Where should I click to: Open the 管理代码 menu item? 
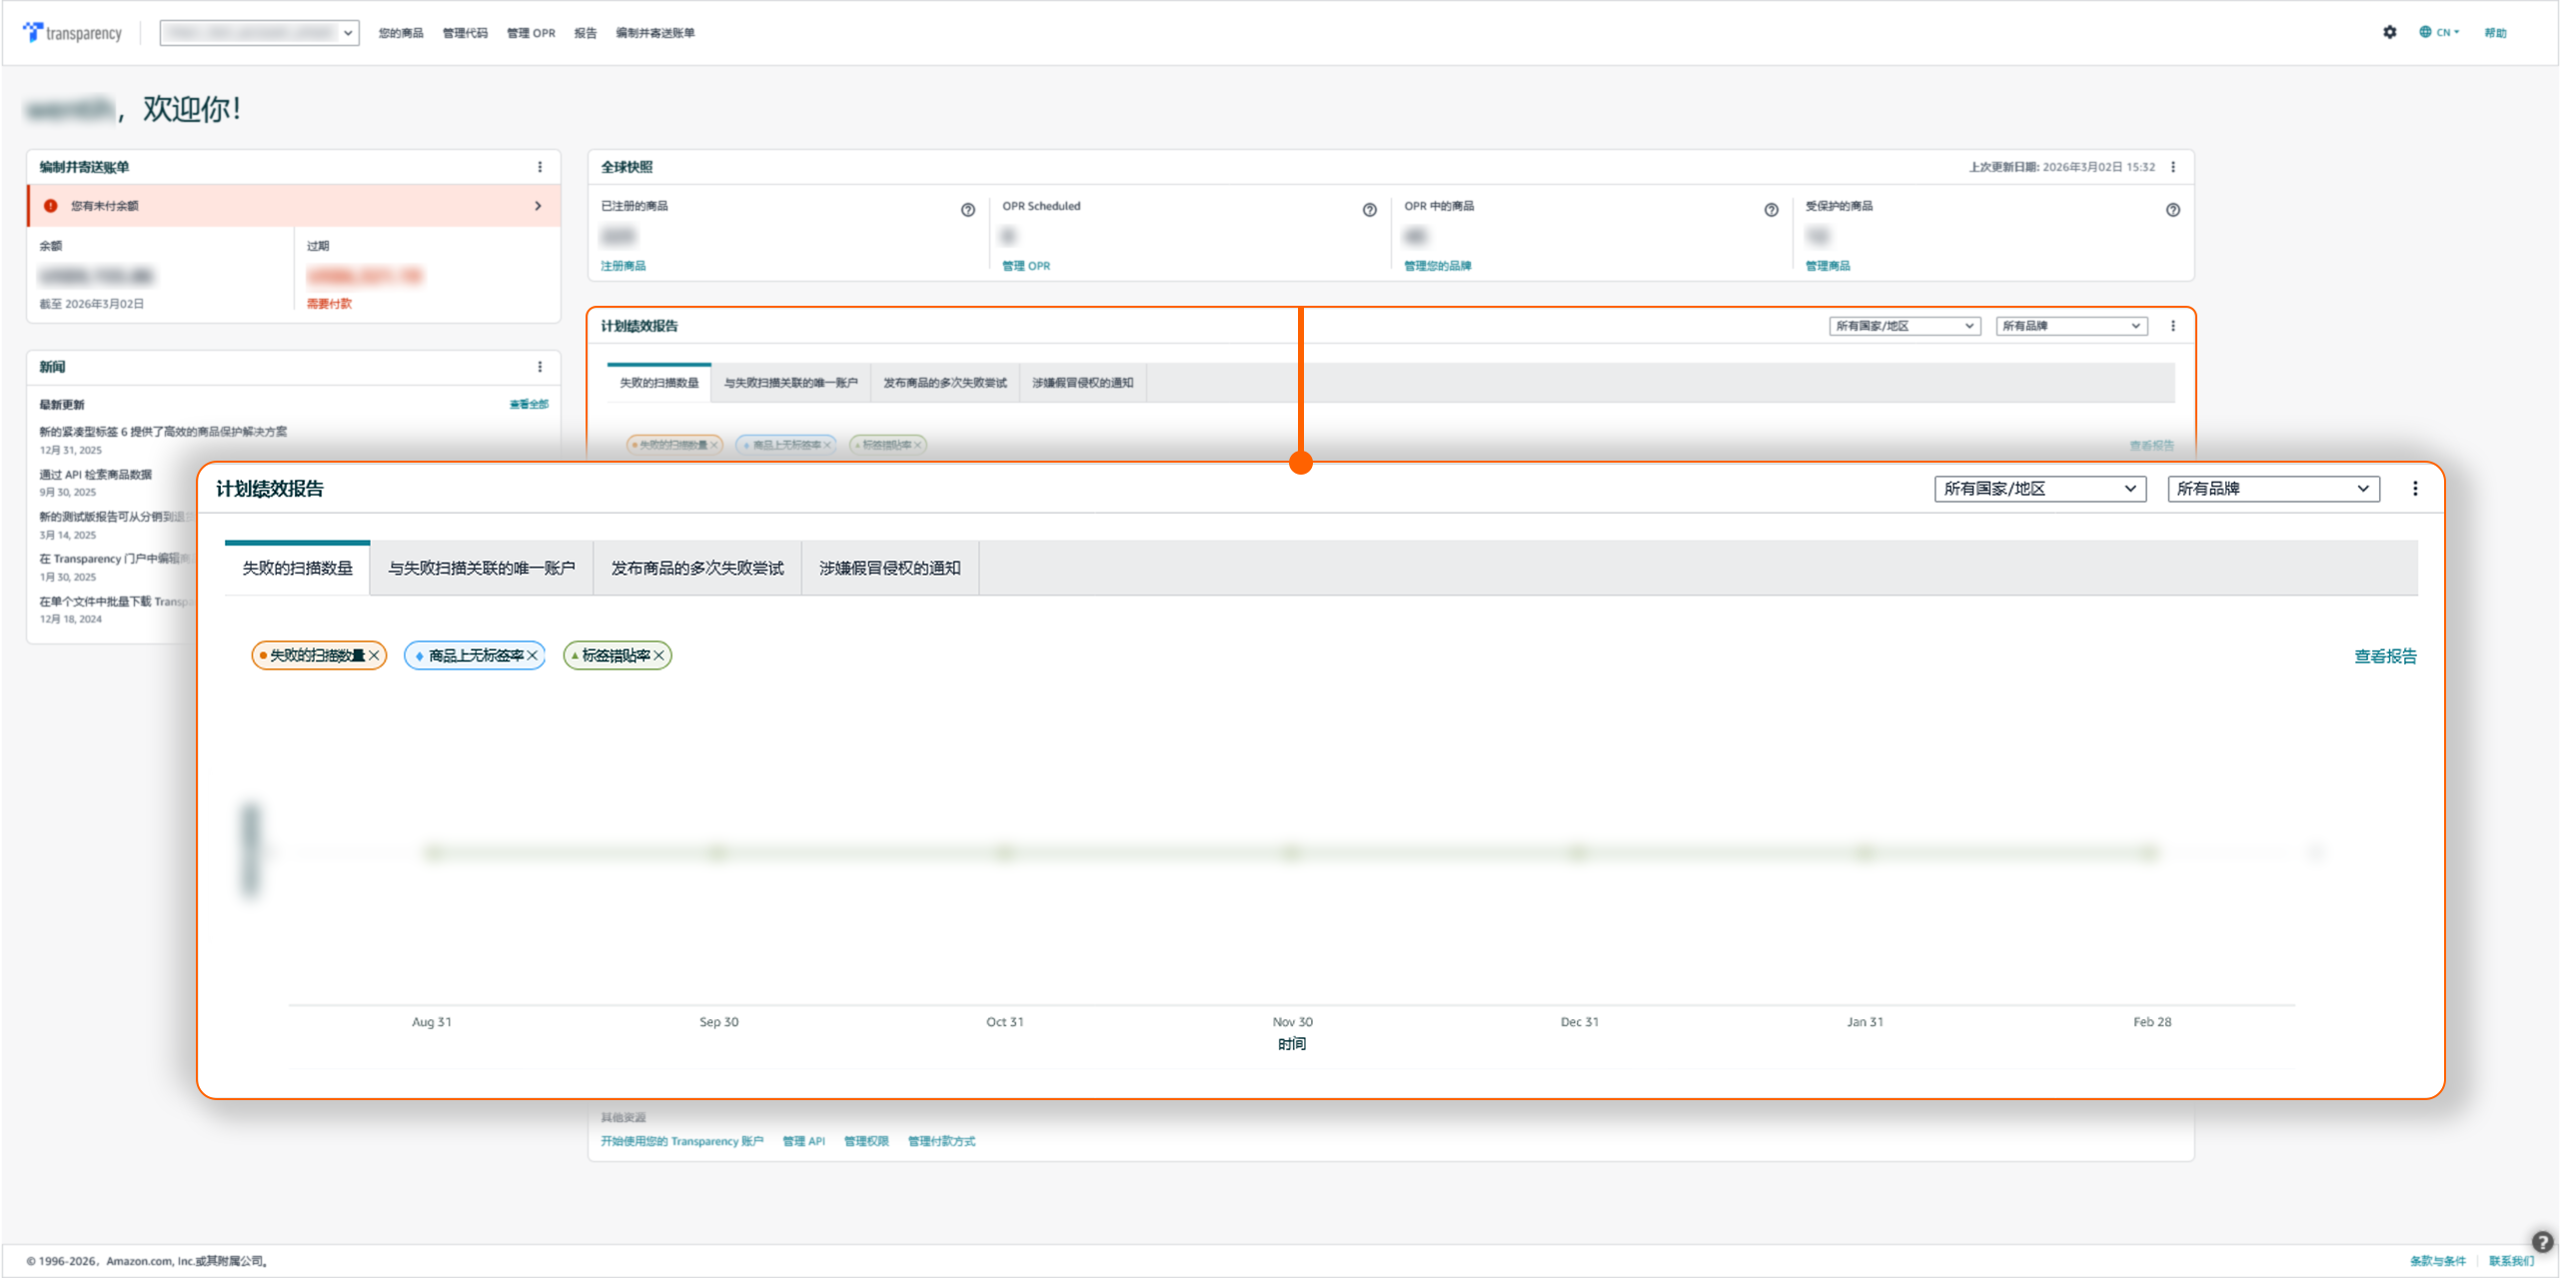tap(465, 33)
